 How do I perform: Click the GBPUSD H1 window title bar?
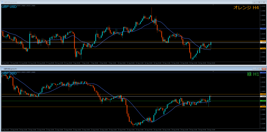click(x=104, y=69)
